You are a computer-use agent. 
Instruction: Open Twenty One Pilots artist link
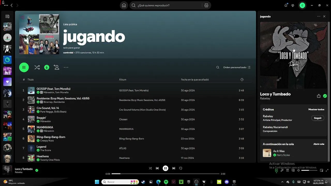point(50,160)
